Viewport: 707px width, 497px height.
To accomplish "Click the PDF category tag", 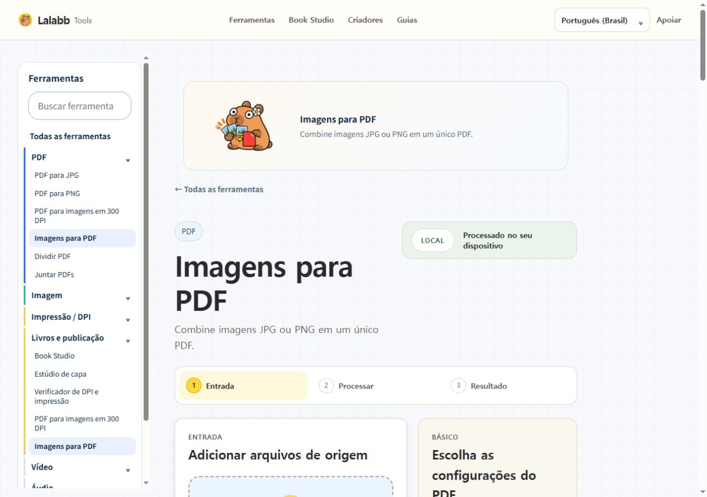I will coord(188,231).
